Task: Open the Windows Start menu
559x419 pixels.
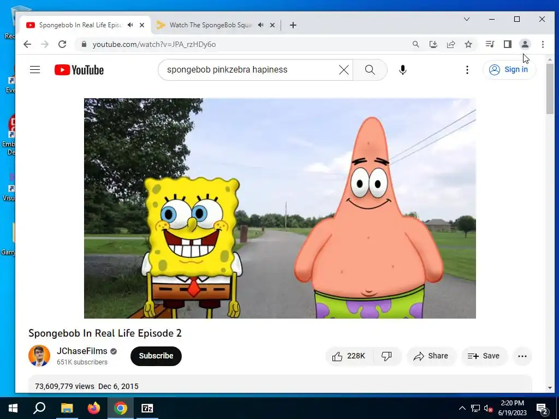Action: coord(13,408)
